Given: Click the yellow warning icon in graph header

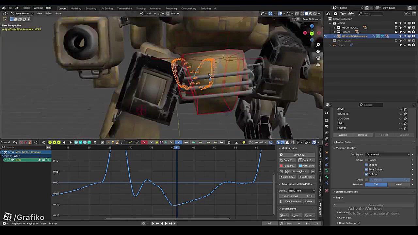Looking at the screenshot, I should [x=244, y=142].
